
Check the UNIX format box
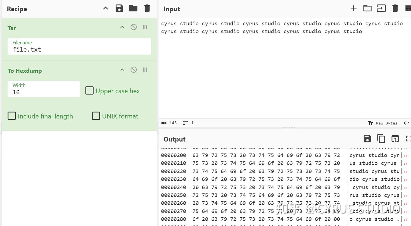pos(96,116)
